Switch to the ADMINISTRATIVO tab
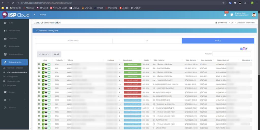The width and height of the screenshot is (260, 130). point(74,41)
